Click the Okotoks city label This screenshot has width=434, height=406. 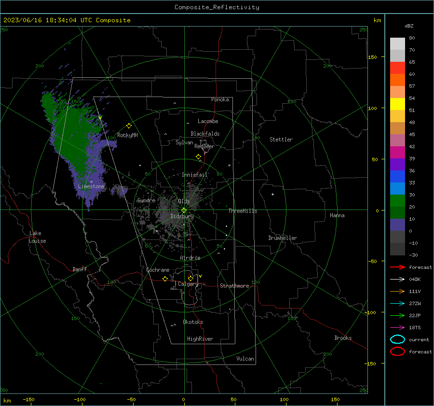[193, 322]
